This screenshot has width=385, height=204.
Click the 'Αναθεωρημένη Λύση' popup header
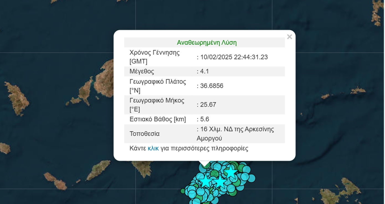pos(207,43)
